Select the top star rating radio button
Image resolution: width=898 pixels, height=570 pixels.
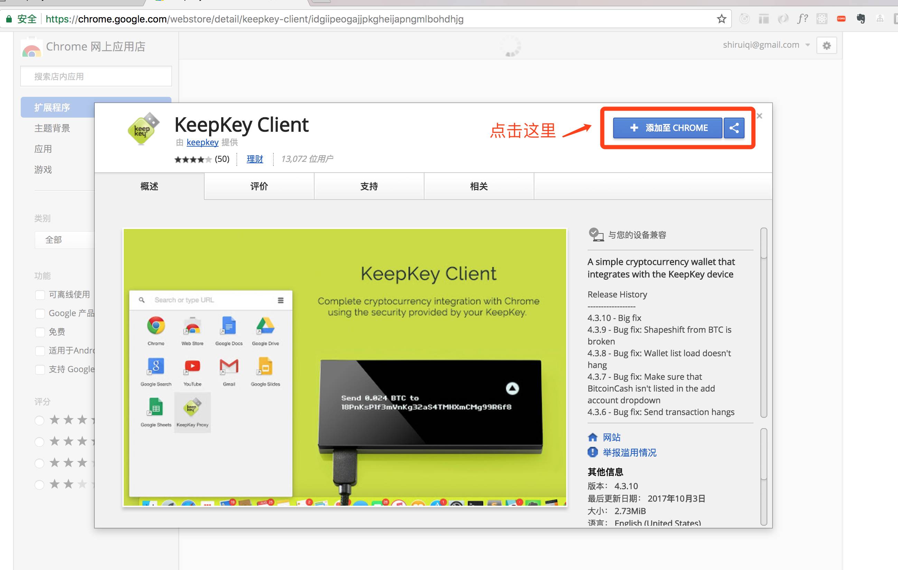(39, 421)
